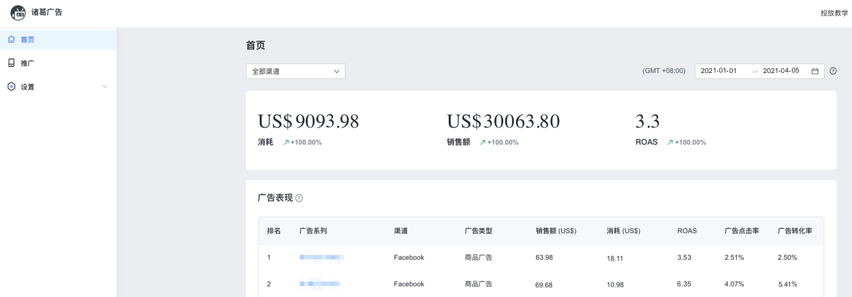Click the 2.50% conversion rate cell
852x297 pixels.
(788, 258)
